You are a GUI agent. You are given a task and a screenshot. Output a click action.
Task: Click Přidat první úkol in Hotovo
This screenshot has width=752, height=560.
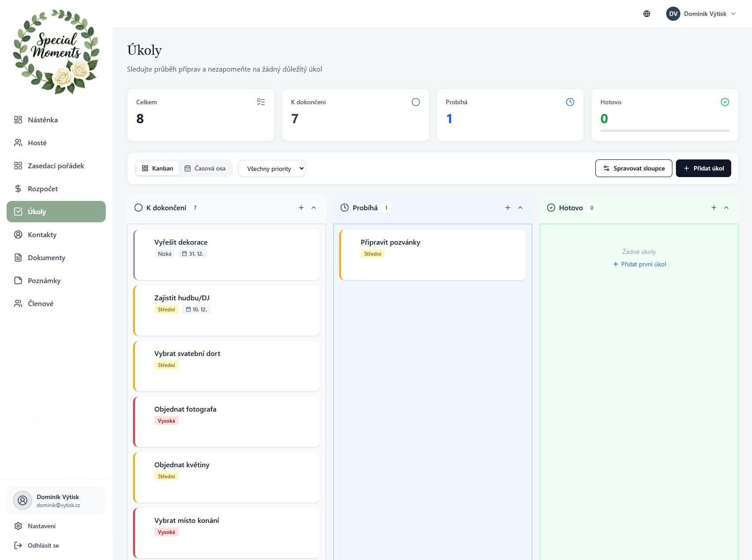(x=639, y=264)
